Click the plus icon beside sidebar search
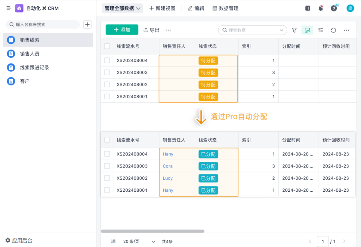Image resolution: width=361 pixels, height=247 pixels. pyautogui.click(x=87, y=24)
